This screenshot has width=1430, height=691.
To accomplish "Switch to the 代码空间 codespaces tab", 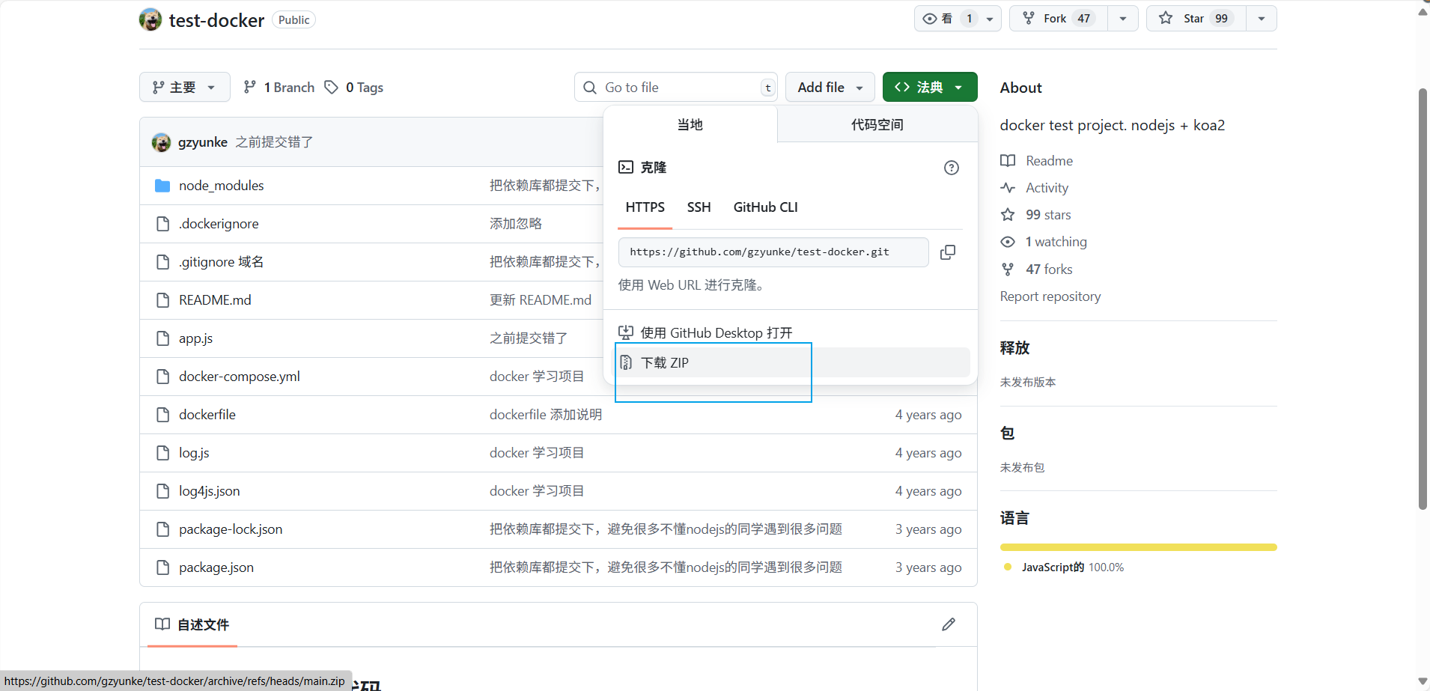I will [x=877, y=124].
